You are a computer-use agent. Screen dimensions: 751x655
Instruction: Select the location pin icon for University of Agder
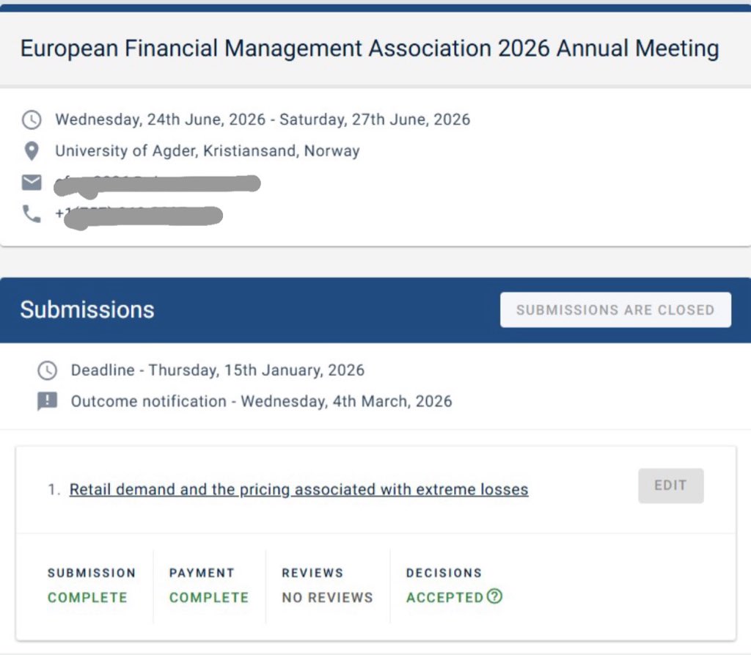click(x=32, y=150)
